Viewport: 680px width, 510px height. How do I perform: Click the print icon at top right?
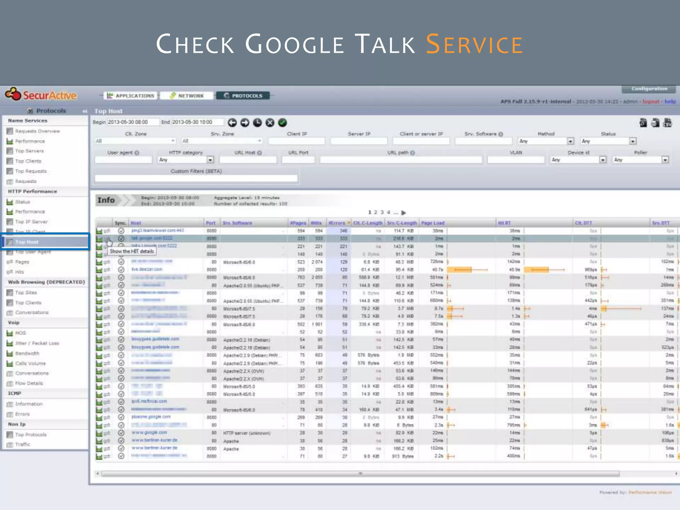pyautogui.click(x=655, y=123)
